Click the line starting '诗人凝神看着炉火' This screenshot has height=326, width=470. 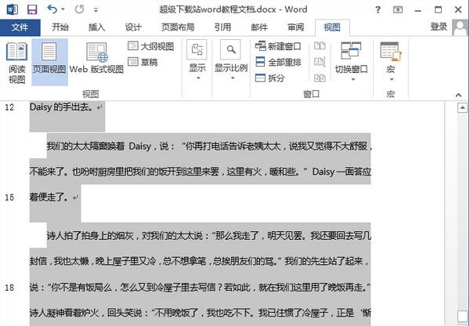[x=201, y=313]
